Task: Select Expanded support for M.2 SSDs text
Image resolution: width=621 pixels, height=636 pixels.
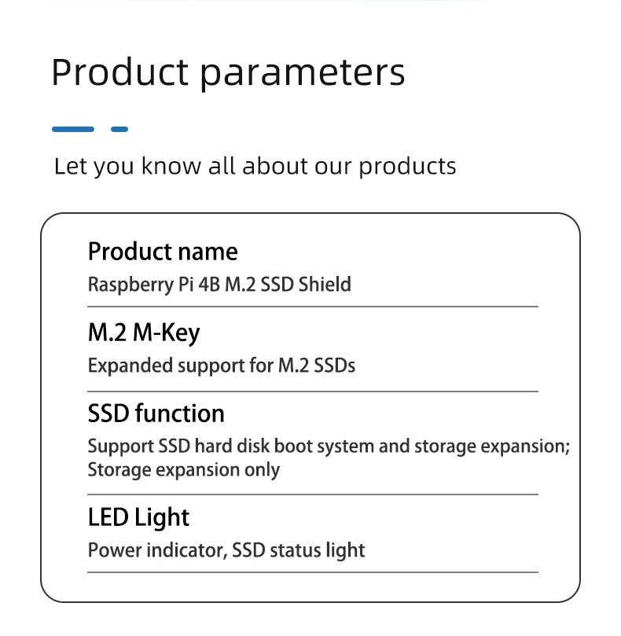Action: (x=222, y=366)
